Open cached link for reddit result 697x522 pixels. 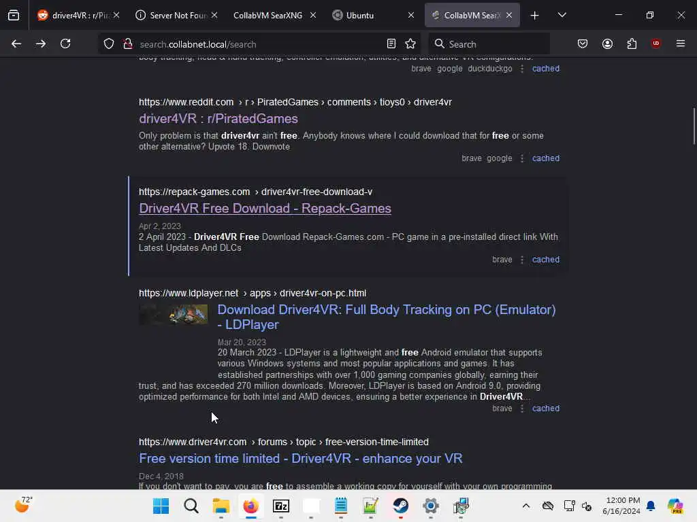pyautogui.click(x=546, y=158)
